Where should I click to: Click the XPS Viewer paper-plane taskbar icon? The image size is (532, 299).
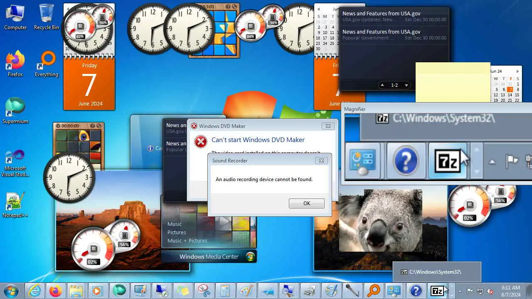point(267,291)
